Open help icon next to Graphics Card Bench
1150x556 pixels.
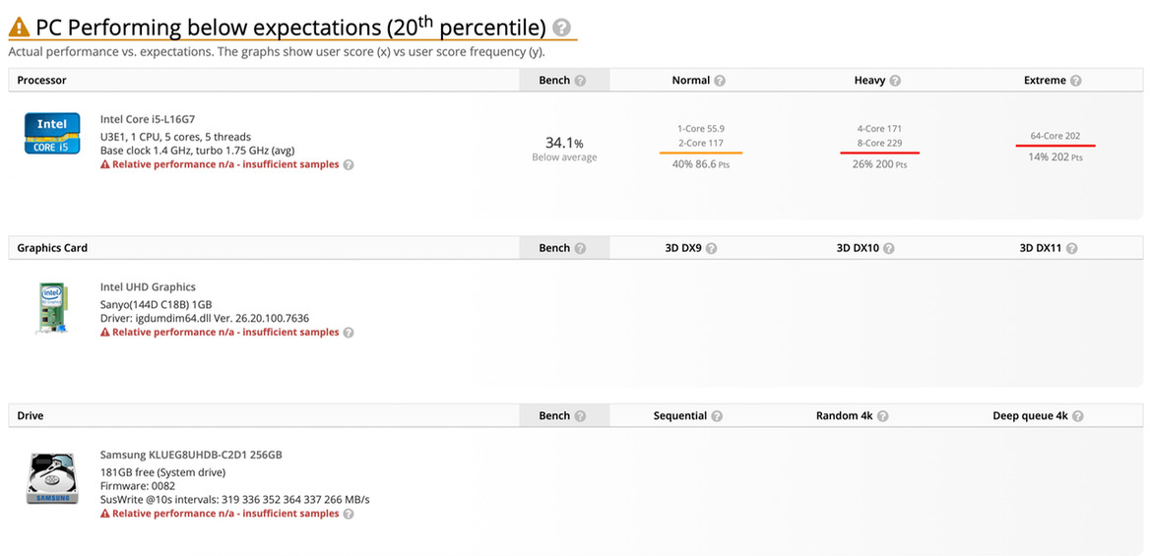point(580,249)
